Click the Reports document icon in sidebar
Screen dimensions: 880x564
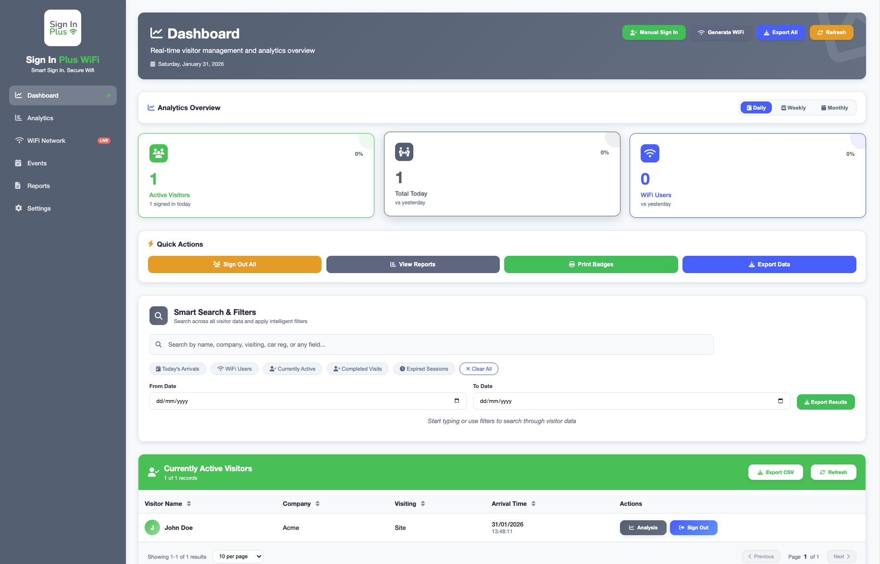click(x=18, y=186)
